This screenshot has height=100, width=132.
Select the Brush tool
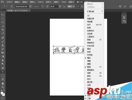tap(3, 41)
